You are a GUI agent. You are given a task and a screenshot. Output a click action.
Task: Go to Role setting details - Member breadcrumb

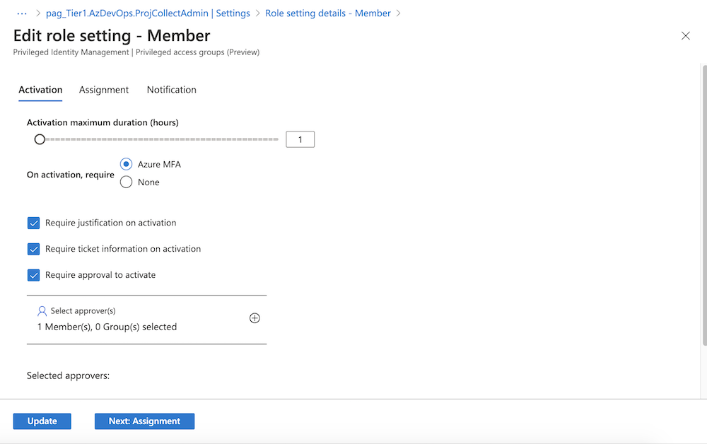(x=328, y=13)
